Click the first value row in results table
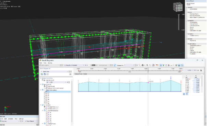 point(192,79)
